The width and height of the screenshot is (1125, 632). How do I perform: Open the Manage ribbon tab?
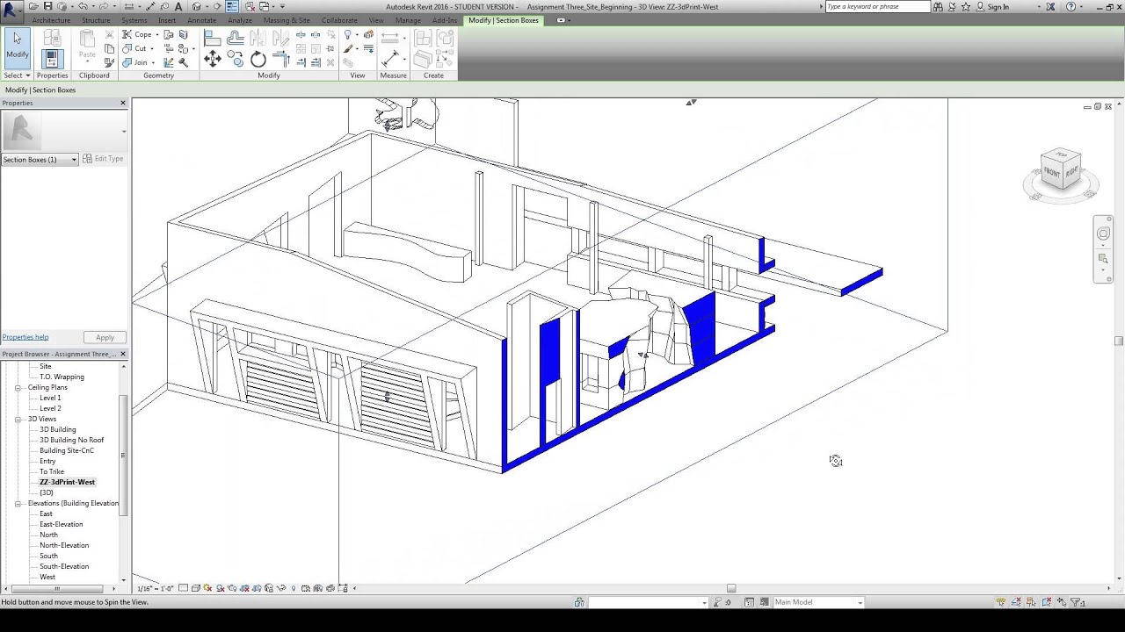(408, 20)
